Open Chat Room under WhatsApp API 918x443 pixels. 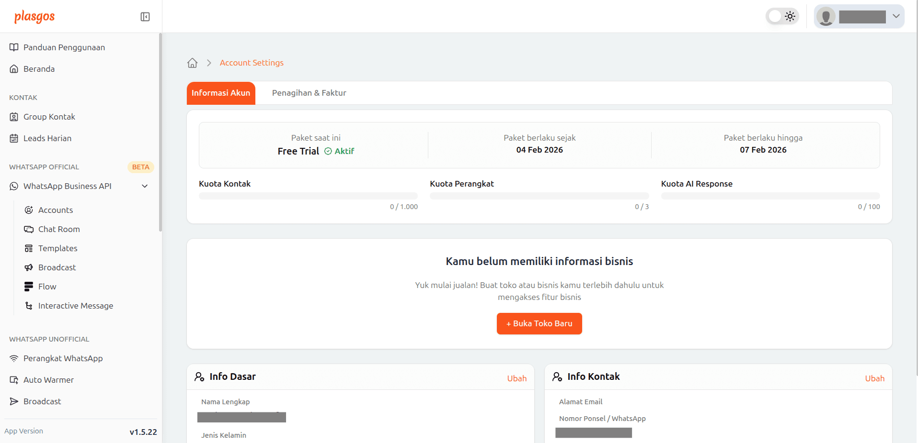coord(58,229)
